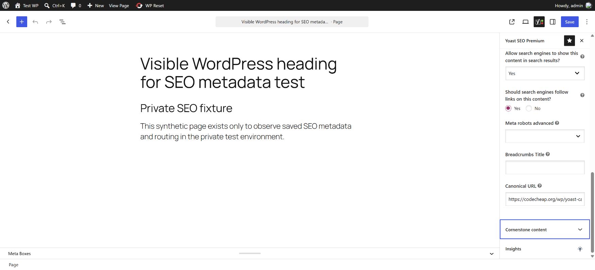Viewport: 595px width, 270px height.
Task: Save the page
Action: [x=570, y=22]
